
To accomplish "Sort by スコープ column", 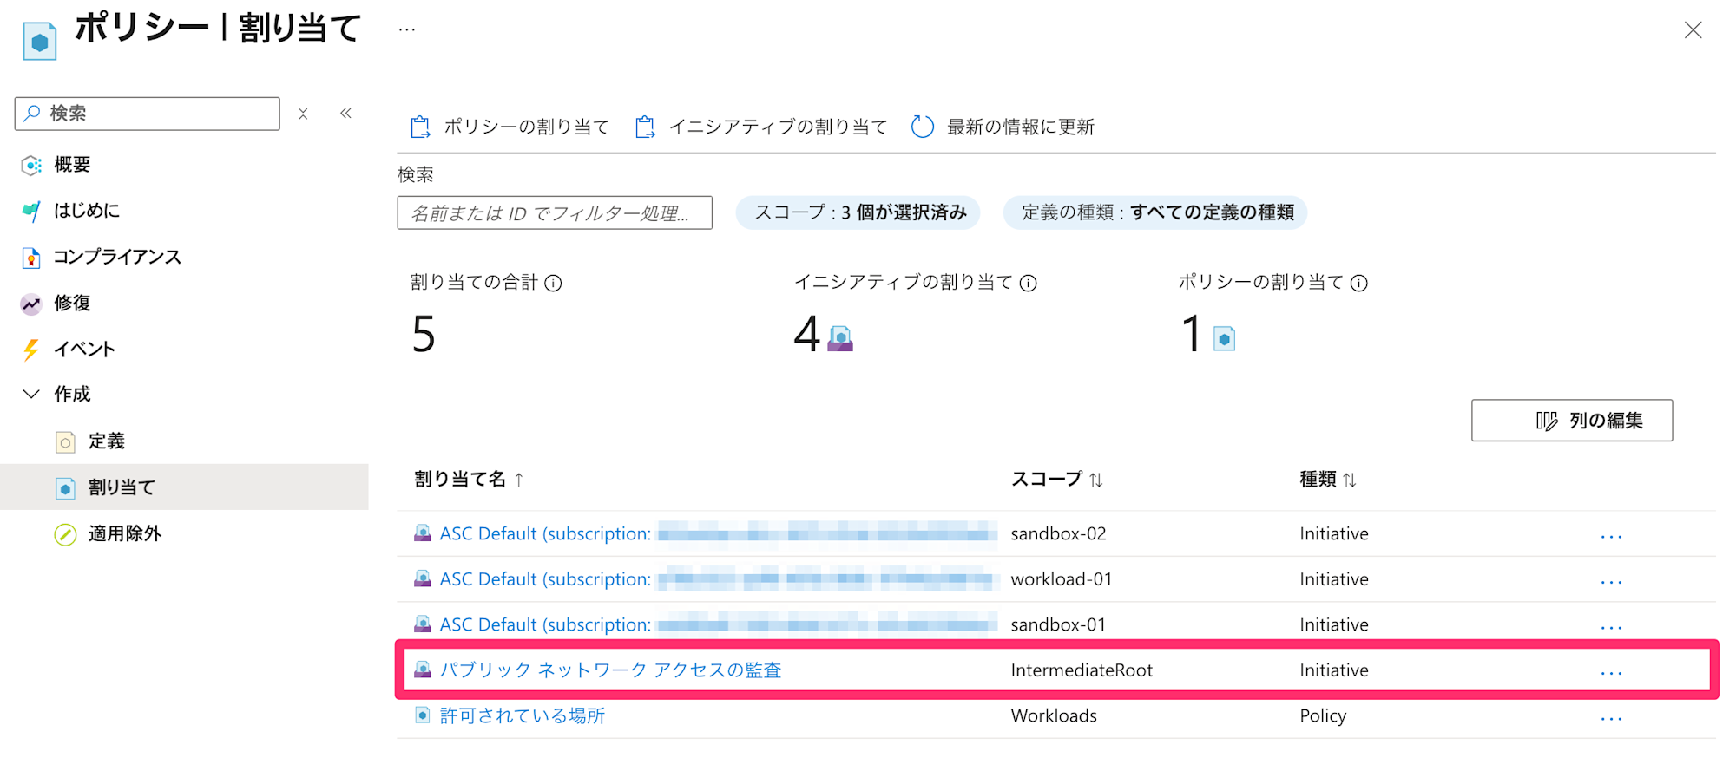I will (x=1057, y=480).
